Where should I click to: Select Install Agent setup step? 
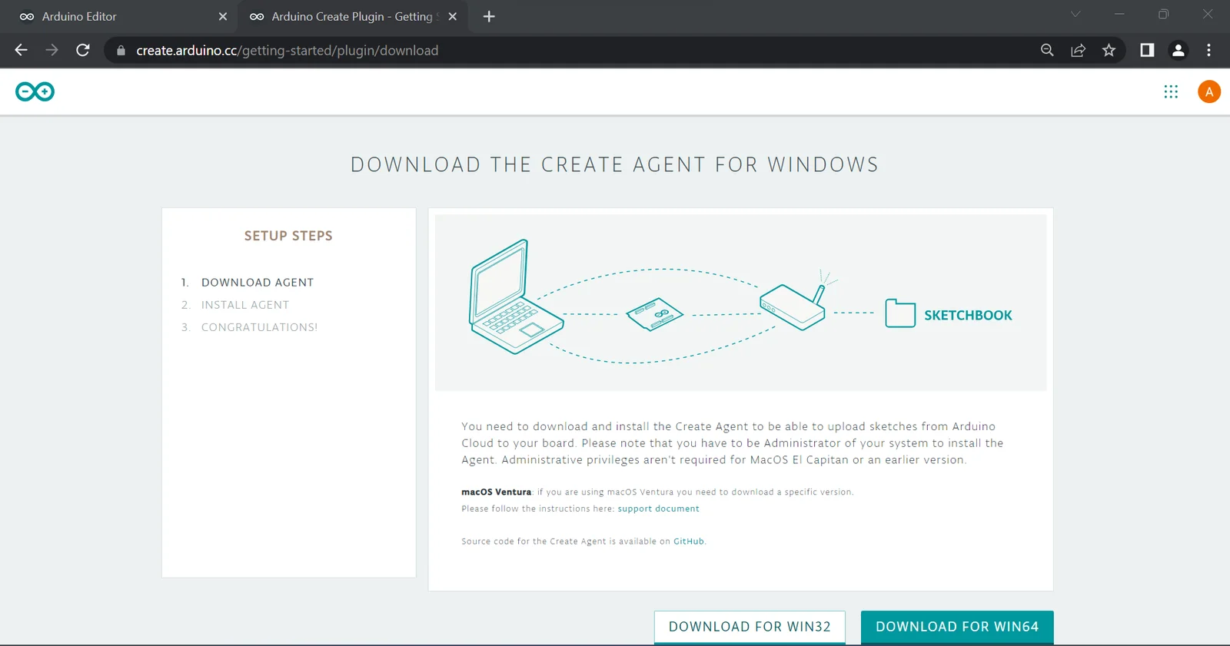(x=245, y=305)
